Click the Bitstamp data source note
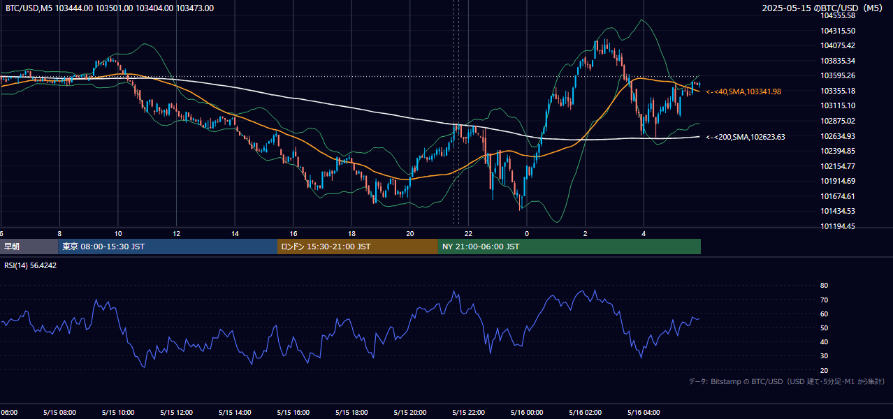 coord(787,381)
